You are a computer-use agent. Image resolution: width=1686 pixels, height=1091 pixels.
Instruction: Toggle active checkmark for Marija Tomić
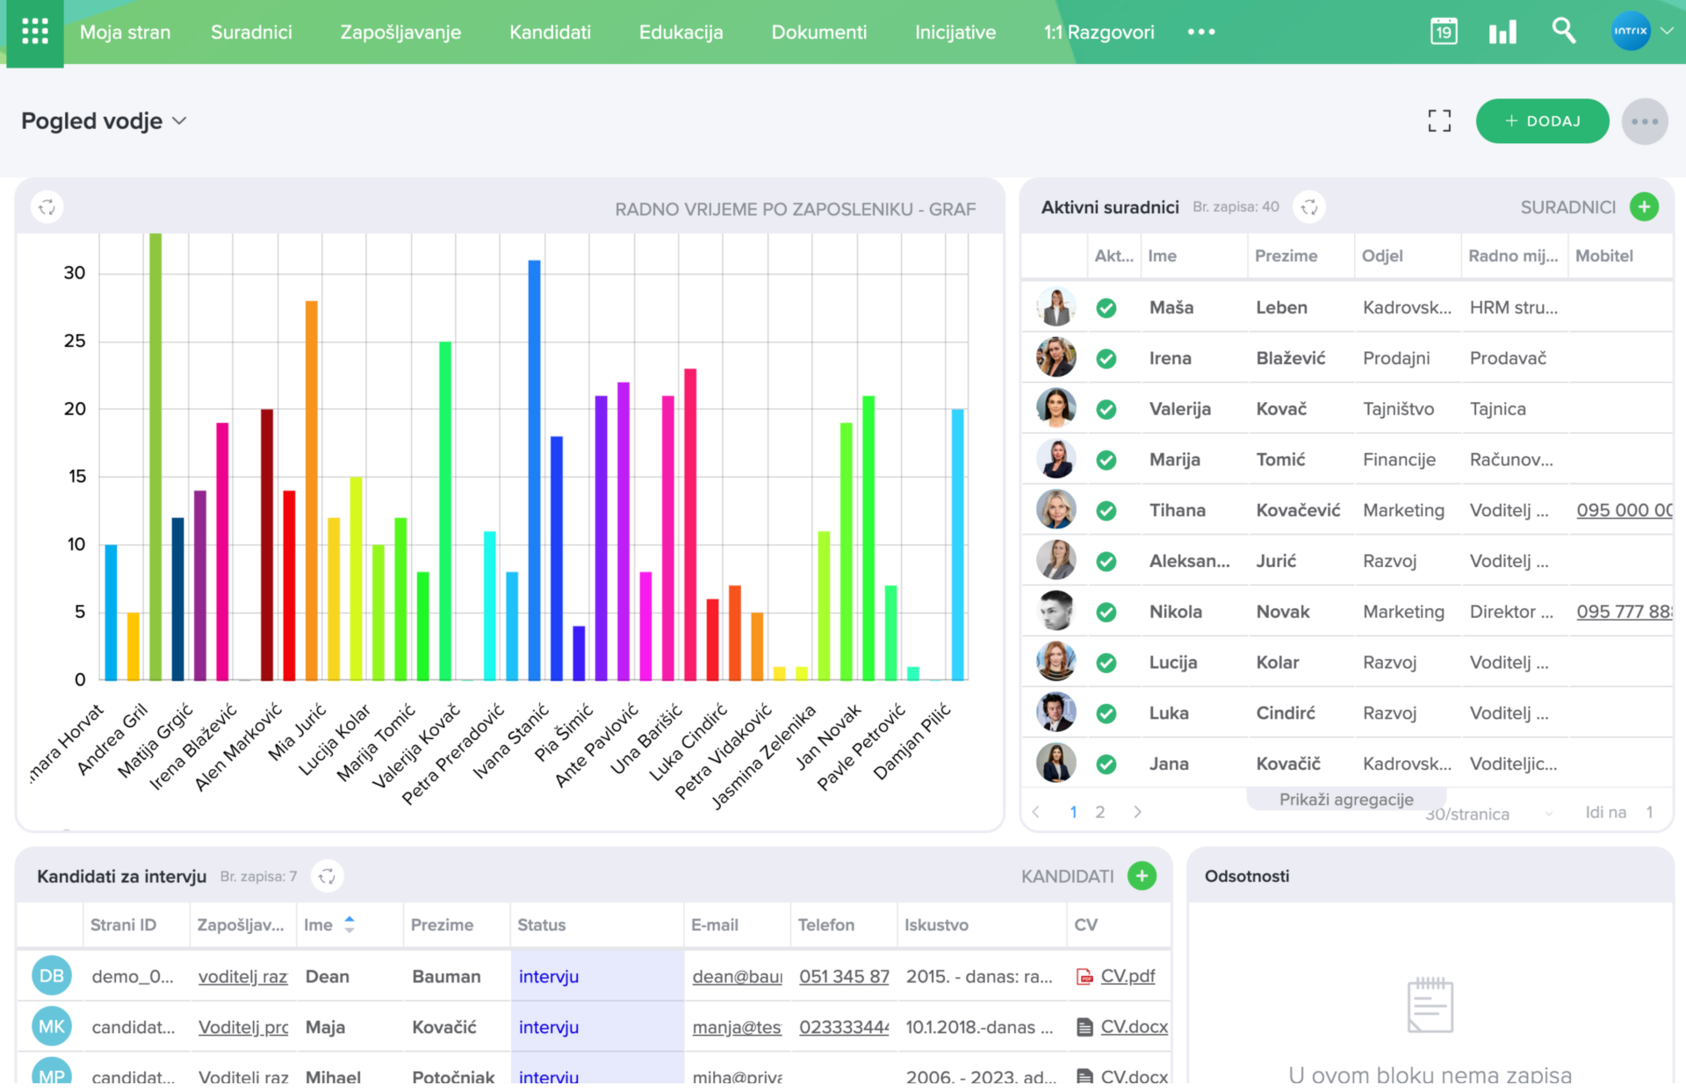[1106, 460]
